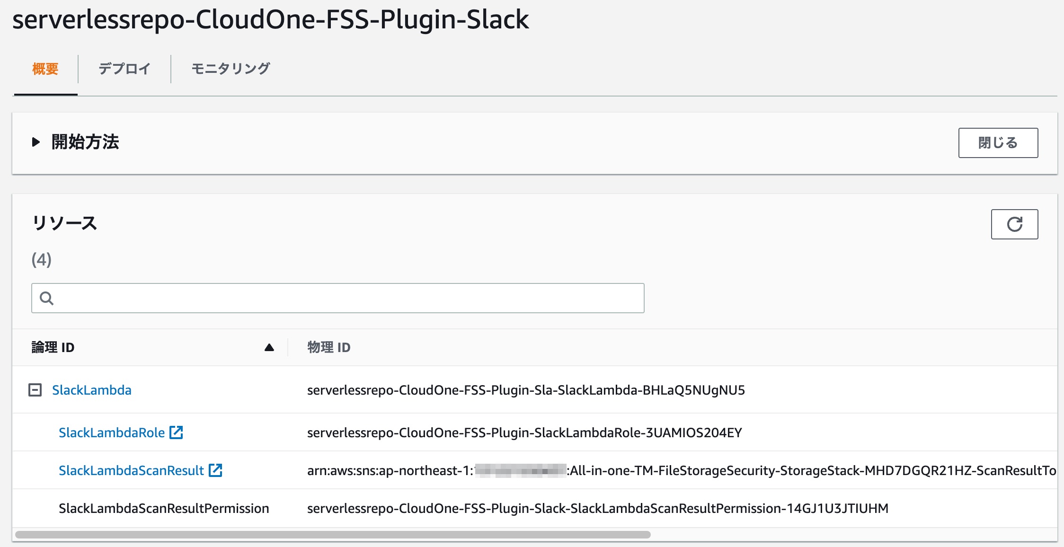Click the refresh resources icon button
The width and height of the screenshot is (1064, 547).
coord(1014,224)
